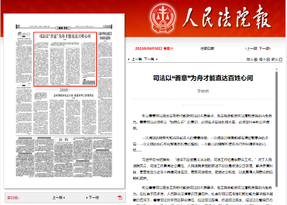
Task: Click the zoom-in (放大) plus icon
Action: (254, 60)
